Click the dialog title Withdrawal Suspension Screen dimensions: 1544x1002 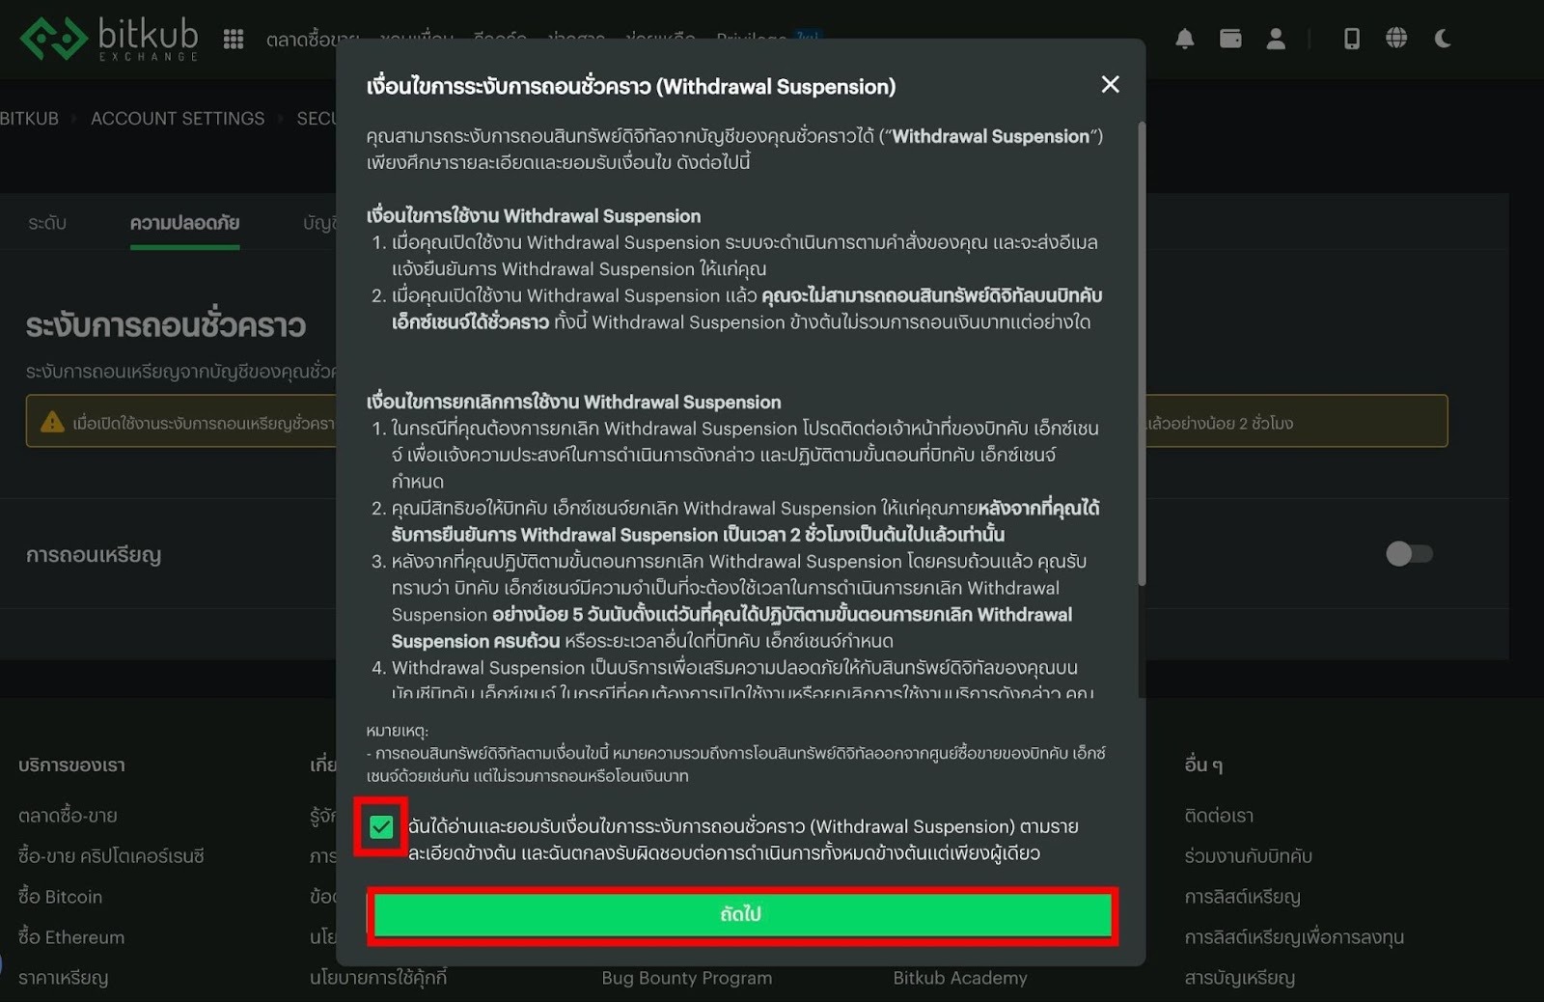point(631,86)
